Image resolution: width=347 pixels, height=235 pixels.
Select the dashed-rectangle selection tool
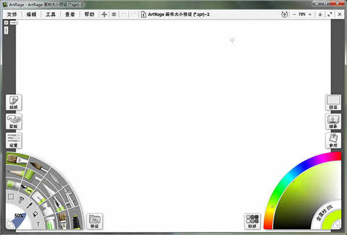coord(11,197)
